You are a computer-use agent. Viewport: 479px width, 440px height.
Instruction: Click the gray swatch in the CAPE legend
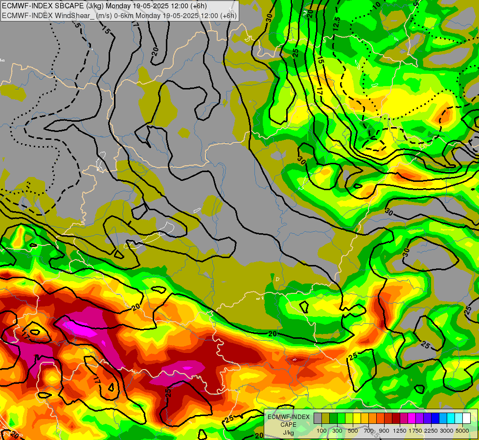[318, 418]
